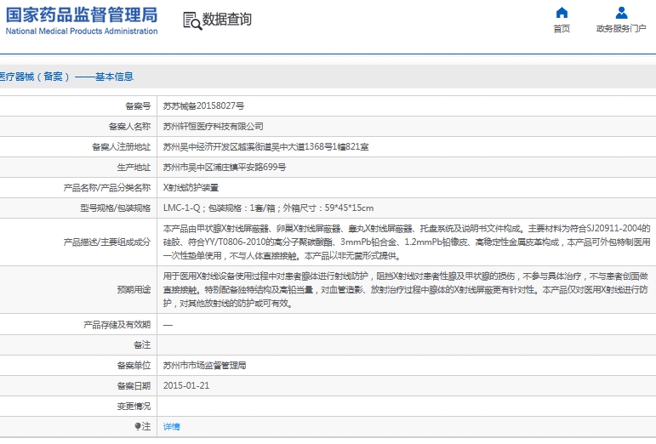Click the 备注 row label
This screenshot has height=444, width=656.
142,345
